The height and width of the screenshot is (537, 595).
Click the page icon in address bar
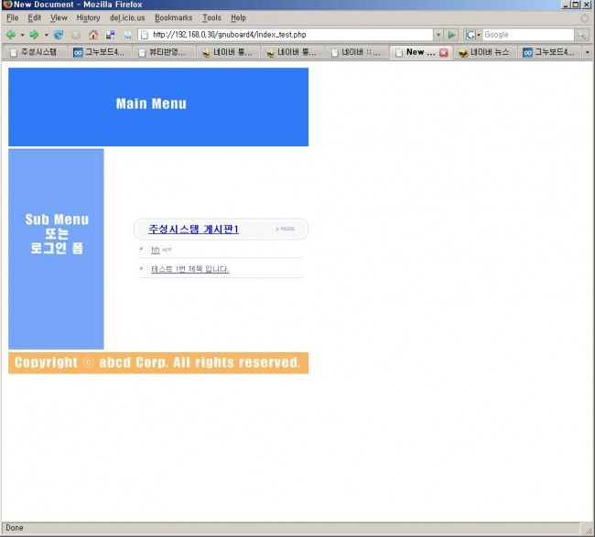pos(145,35)
